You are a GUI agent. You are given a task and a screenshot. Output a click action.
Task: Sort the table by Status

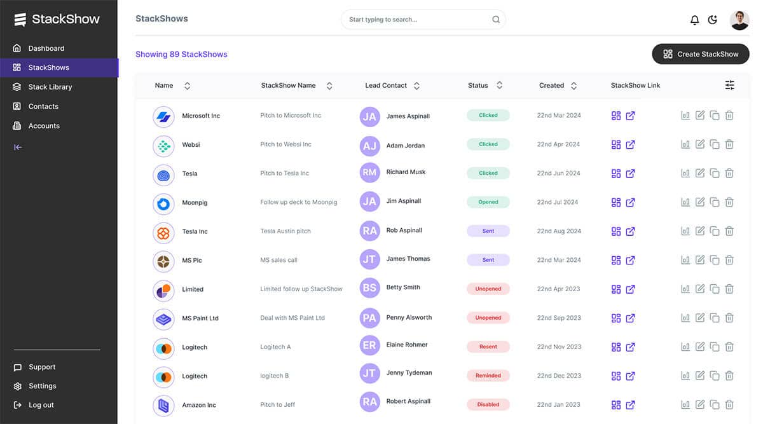[x=500, y=85]
